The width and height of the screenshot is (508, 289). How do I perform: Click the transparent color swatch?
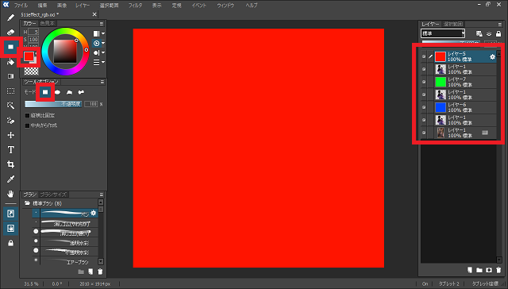[31, 71]
